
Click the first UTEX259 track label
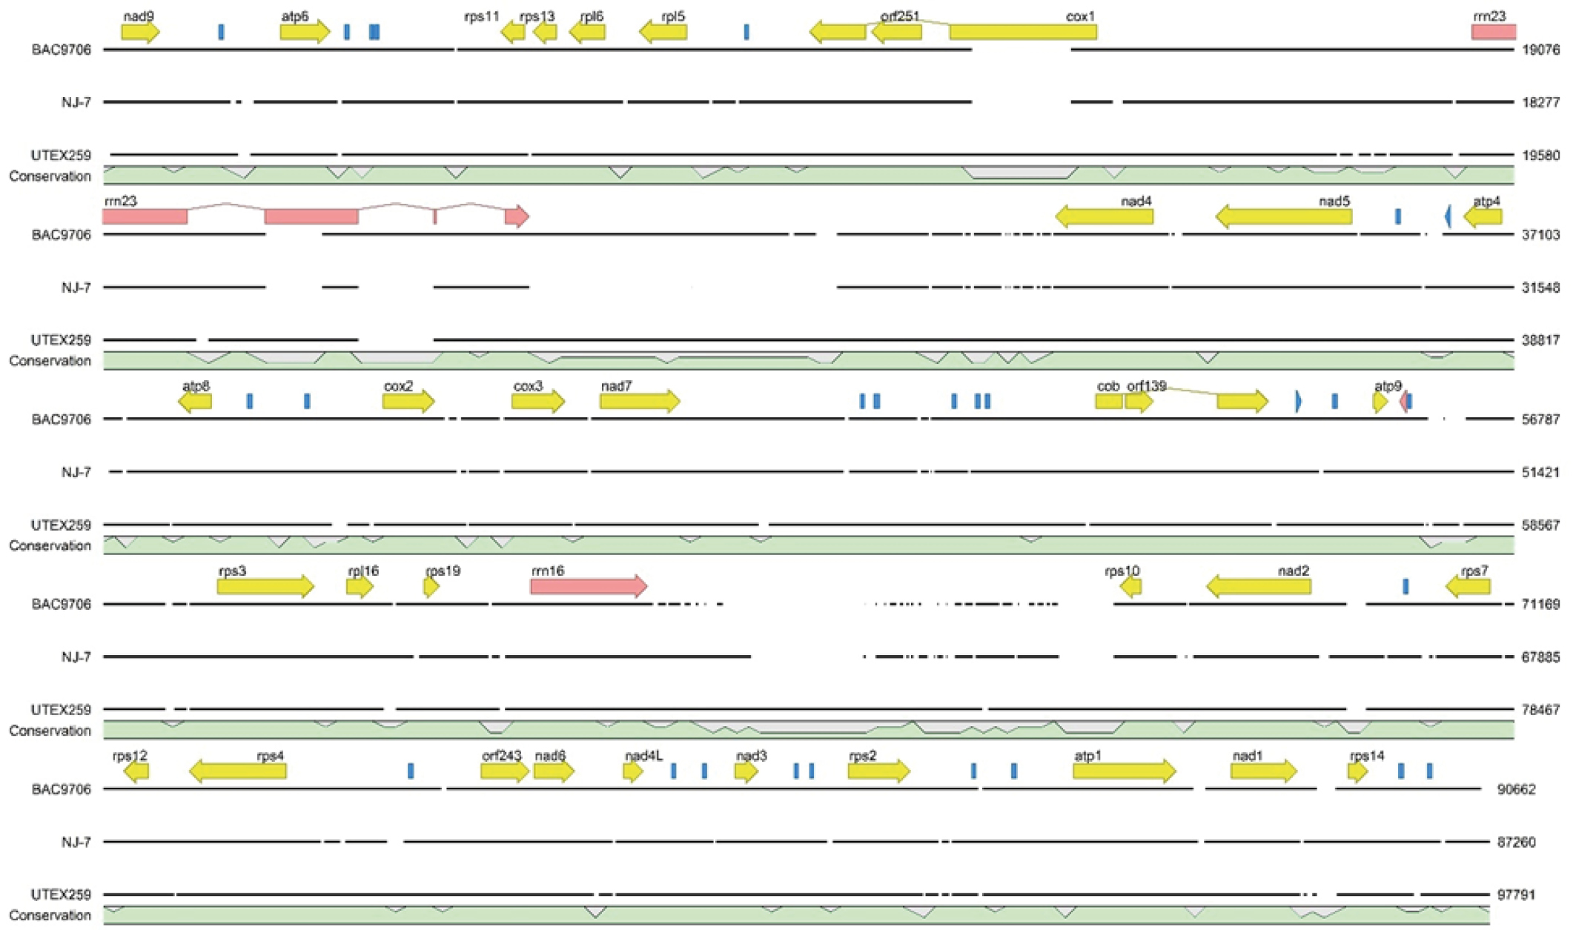61,156
